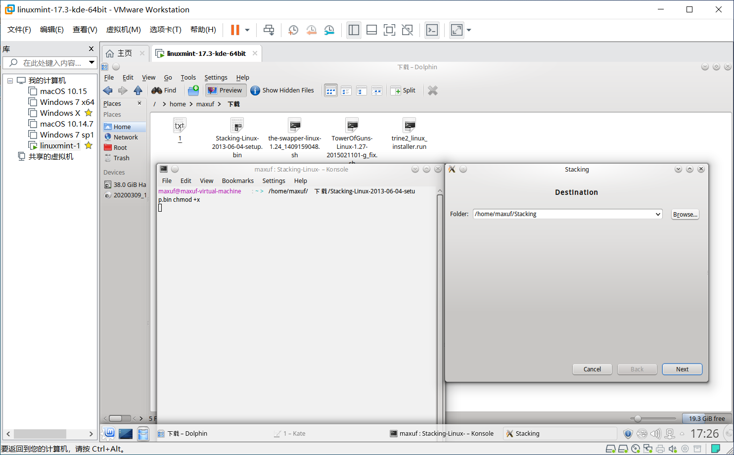The height and width of the screenshot is (455, 734).
Task: Toggle favorite star for Windows X
Action: (89, 113)
